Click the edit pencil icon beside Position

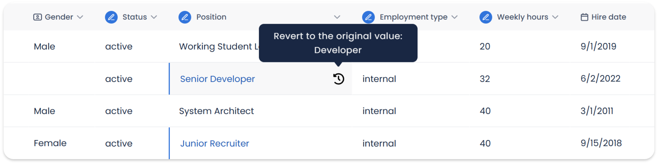pos(185,17)
